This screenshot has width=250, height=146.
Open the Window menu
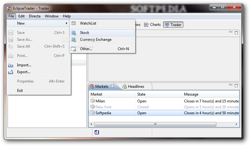click(51, 16)
